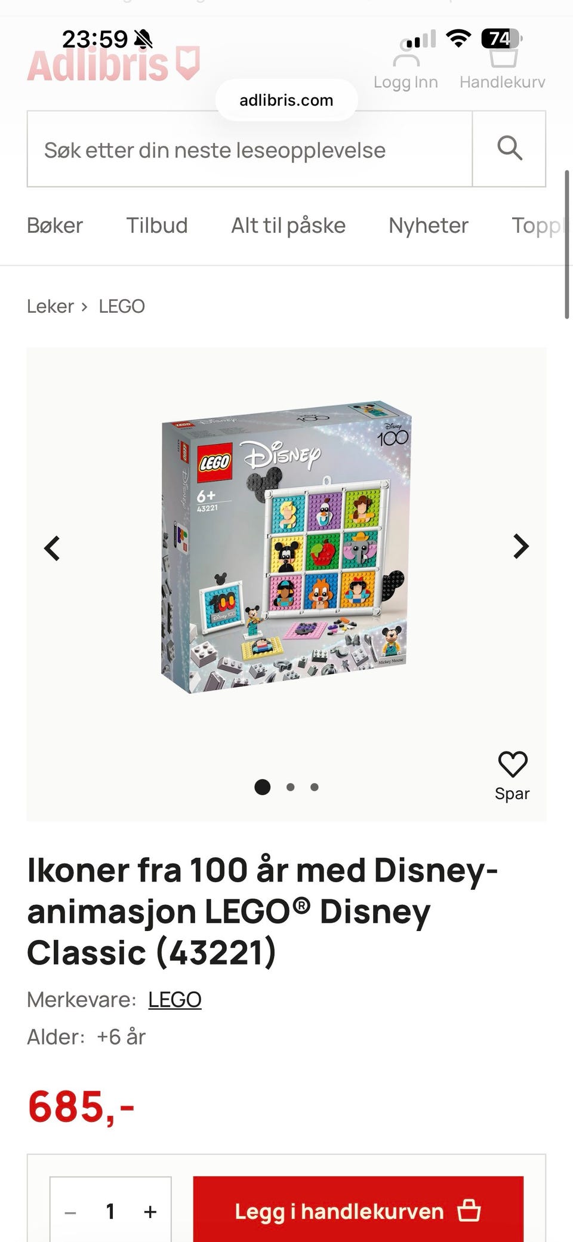Tap the Adlibris logo
573x1242 pixels.
tap(113, 64)
